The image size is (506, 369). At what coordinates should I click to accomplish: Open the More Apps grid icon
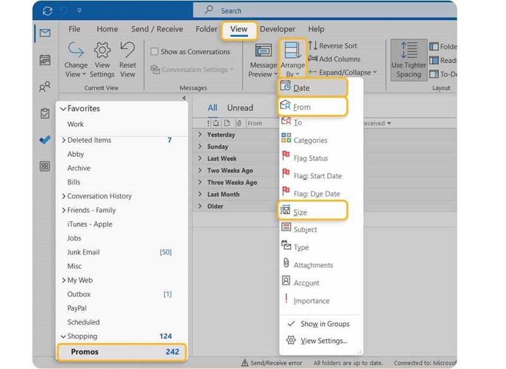click(x=45, y=166)
